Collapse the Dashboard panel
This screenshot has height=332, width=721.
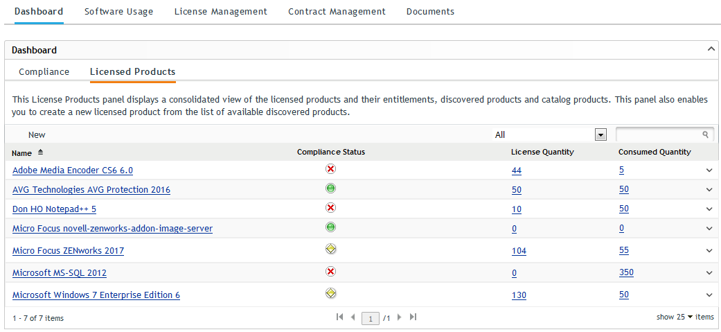tap(710, 49)
